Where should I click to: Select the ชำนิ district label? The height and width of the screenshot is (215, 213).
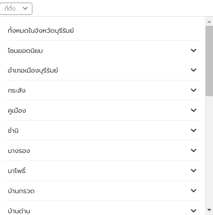point(13,131)
